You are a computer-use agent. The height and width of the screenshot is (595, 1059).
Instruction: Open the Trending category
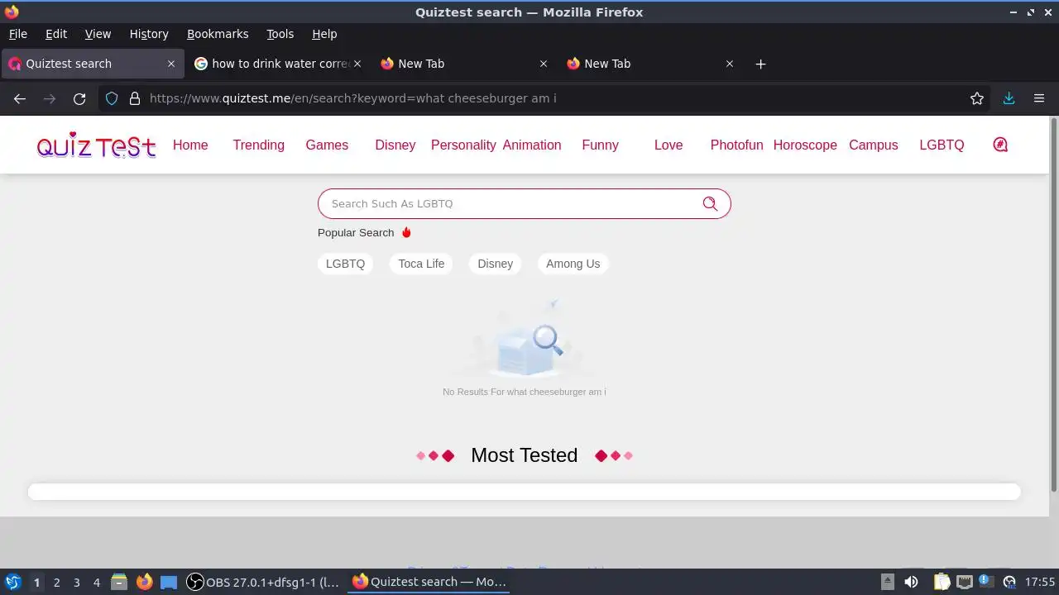258,145
